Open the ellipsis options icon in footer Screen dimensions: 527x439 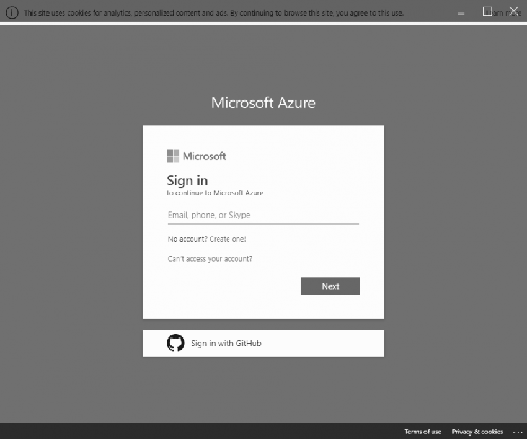tap(518, 432)
